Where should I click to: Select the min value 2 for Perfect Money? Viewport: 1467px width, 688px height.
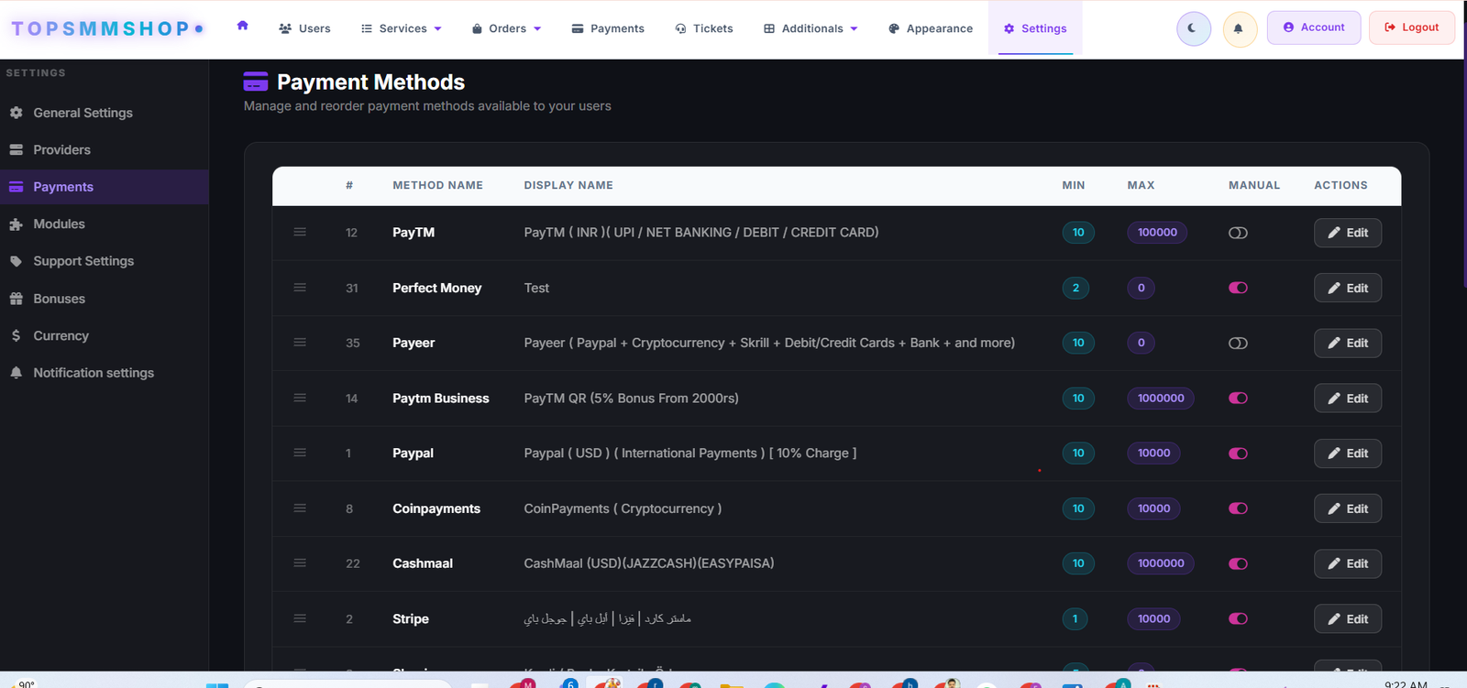coord(1075,288)
